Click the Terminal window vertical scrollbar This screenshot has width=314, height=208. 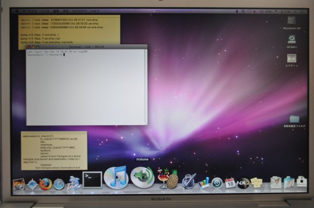(146, 87)
